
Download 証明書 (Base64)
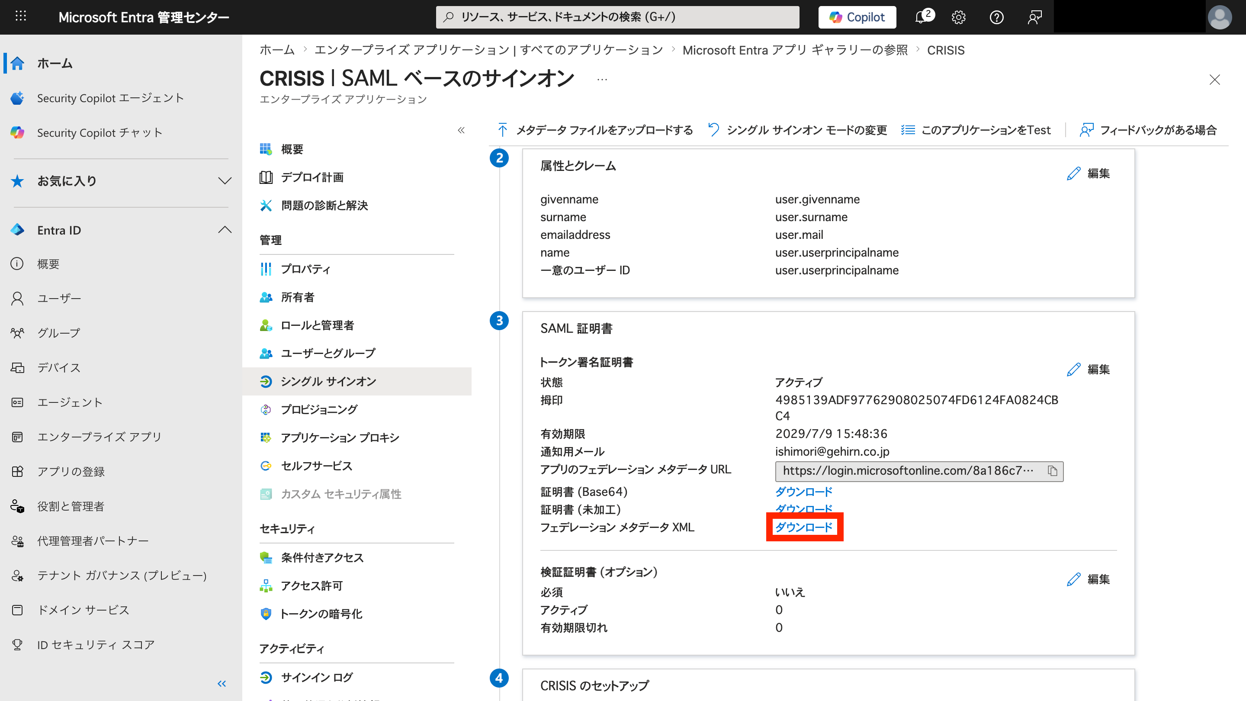[803, 492]
